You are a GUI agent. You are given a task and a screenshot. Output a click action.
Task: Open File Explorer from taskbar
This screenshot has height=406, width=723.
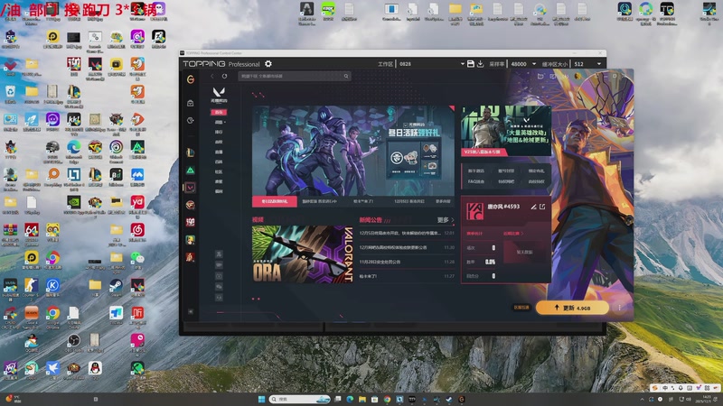[362, 399]
